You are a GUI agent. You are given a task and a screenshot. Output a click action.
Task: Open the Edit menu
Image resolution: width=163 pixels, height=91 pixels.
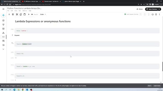pos(12,11)
